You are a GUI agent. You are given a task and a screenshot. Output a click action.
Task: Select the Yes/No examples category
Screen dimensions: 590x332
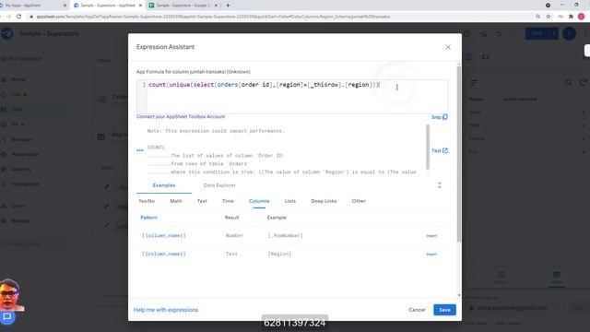point(147,201)
